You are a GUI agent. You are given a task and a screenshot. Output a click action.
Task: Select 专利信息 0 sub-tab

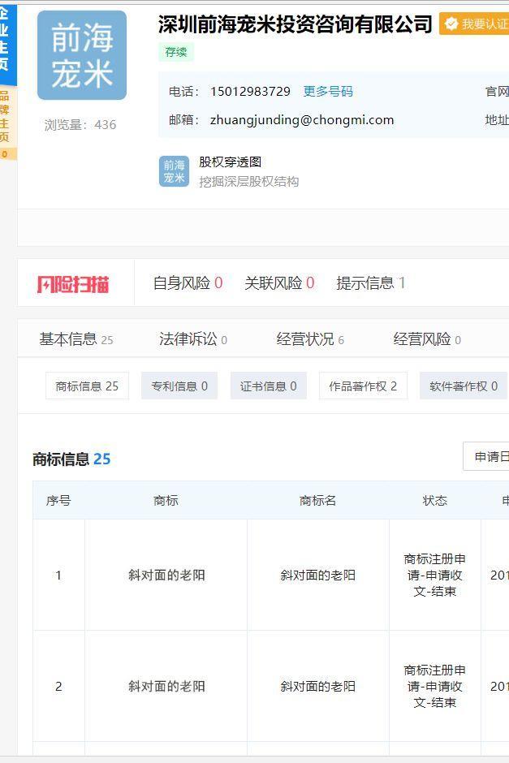coord(179,386)
